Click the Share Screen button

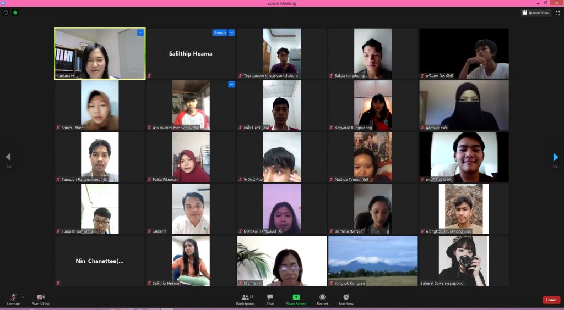point(296,300)
